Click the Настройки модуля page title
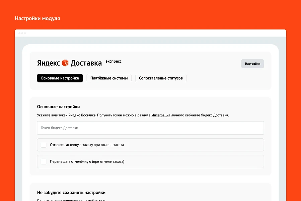301x201 pixels. pos(37,18)
